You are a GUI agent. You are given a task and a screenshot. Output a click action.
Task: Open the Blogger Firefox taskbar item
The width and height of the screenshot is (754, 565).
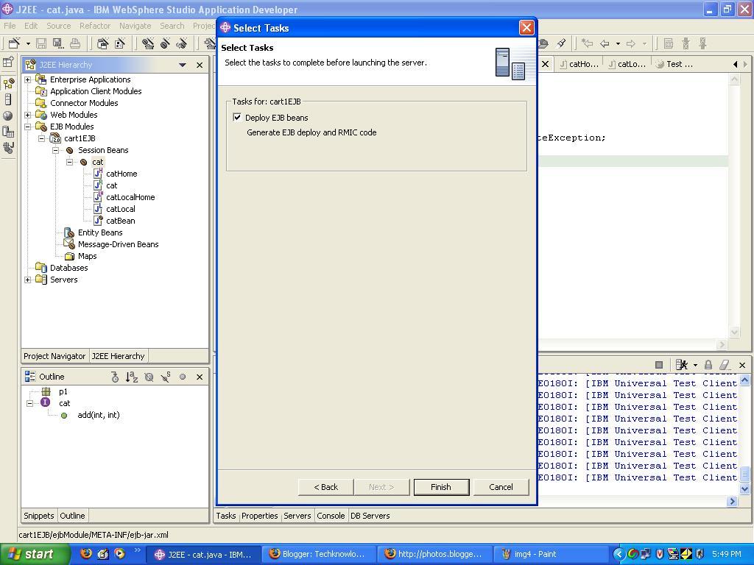click(320, 554)
